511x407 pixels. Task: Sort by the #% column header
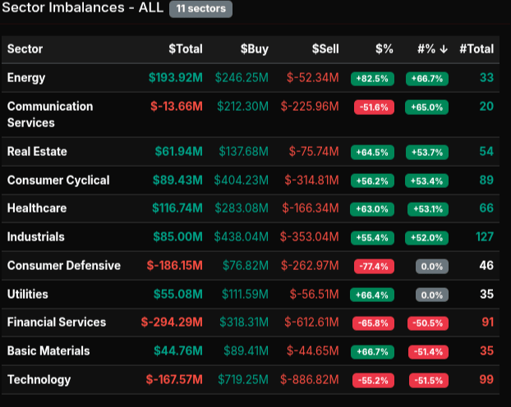click(431, 49)
